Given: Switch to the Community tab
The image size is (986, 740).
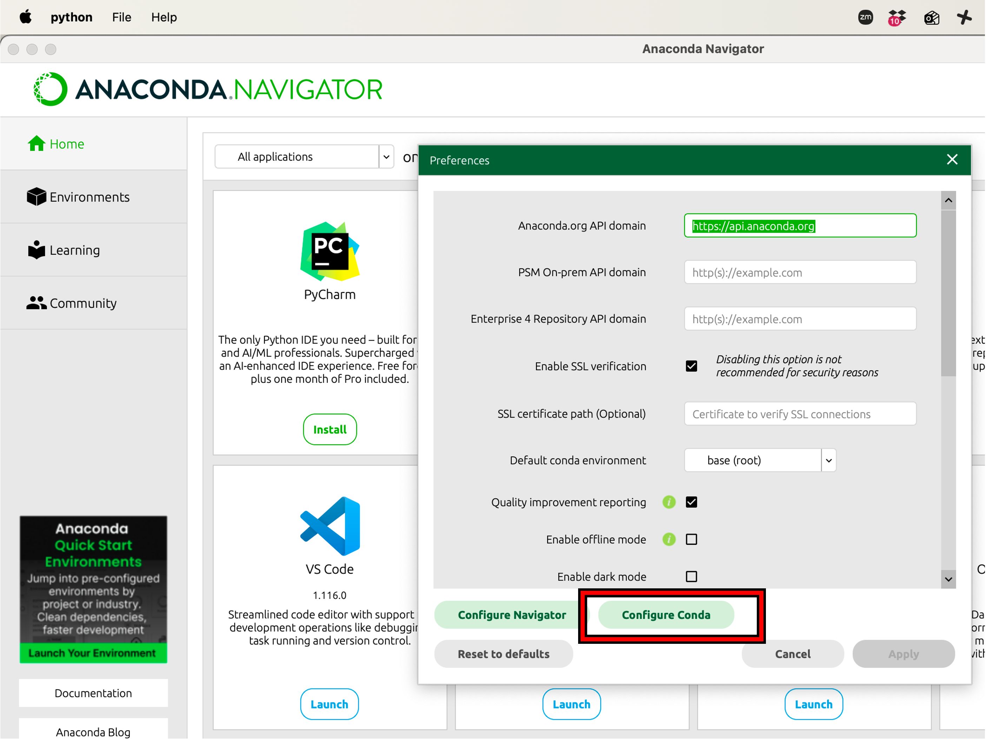Looking at the screenshot, I should (94, 303).
